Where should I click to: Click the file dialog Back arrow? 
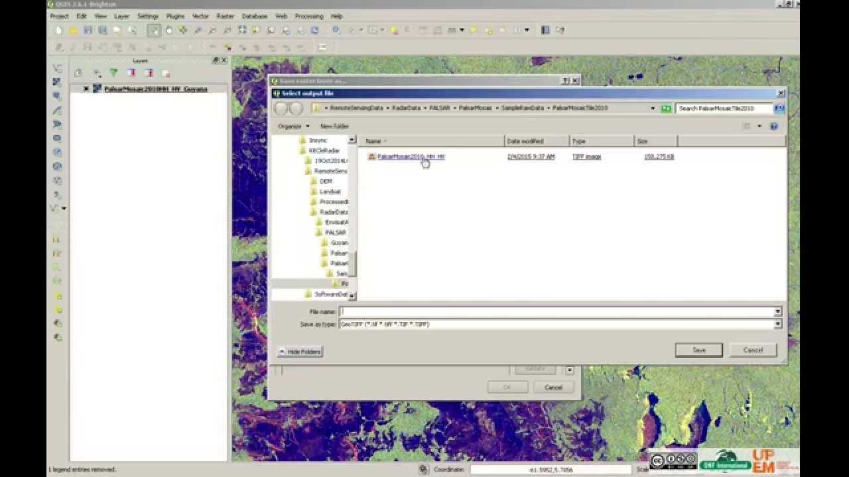coord(281,109)
